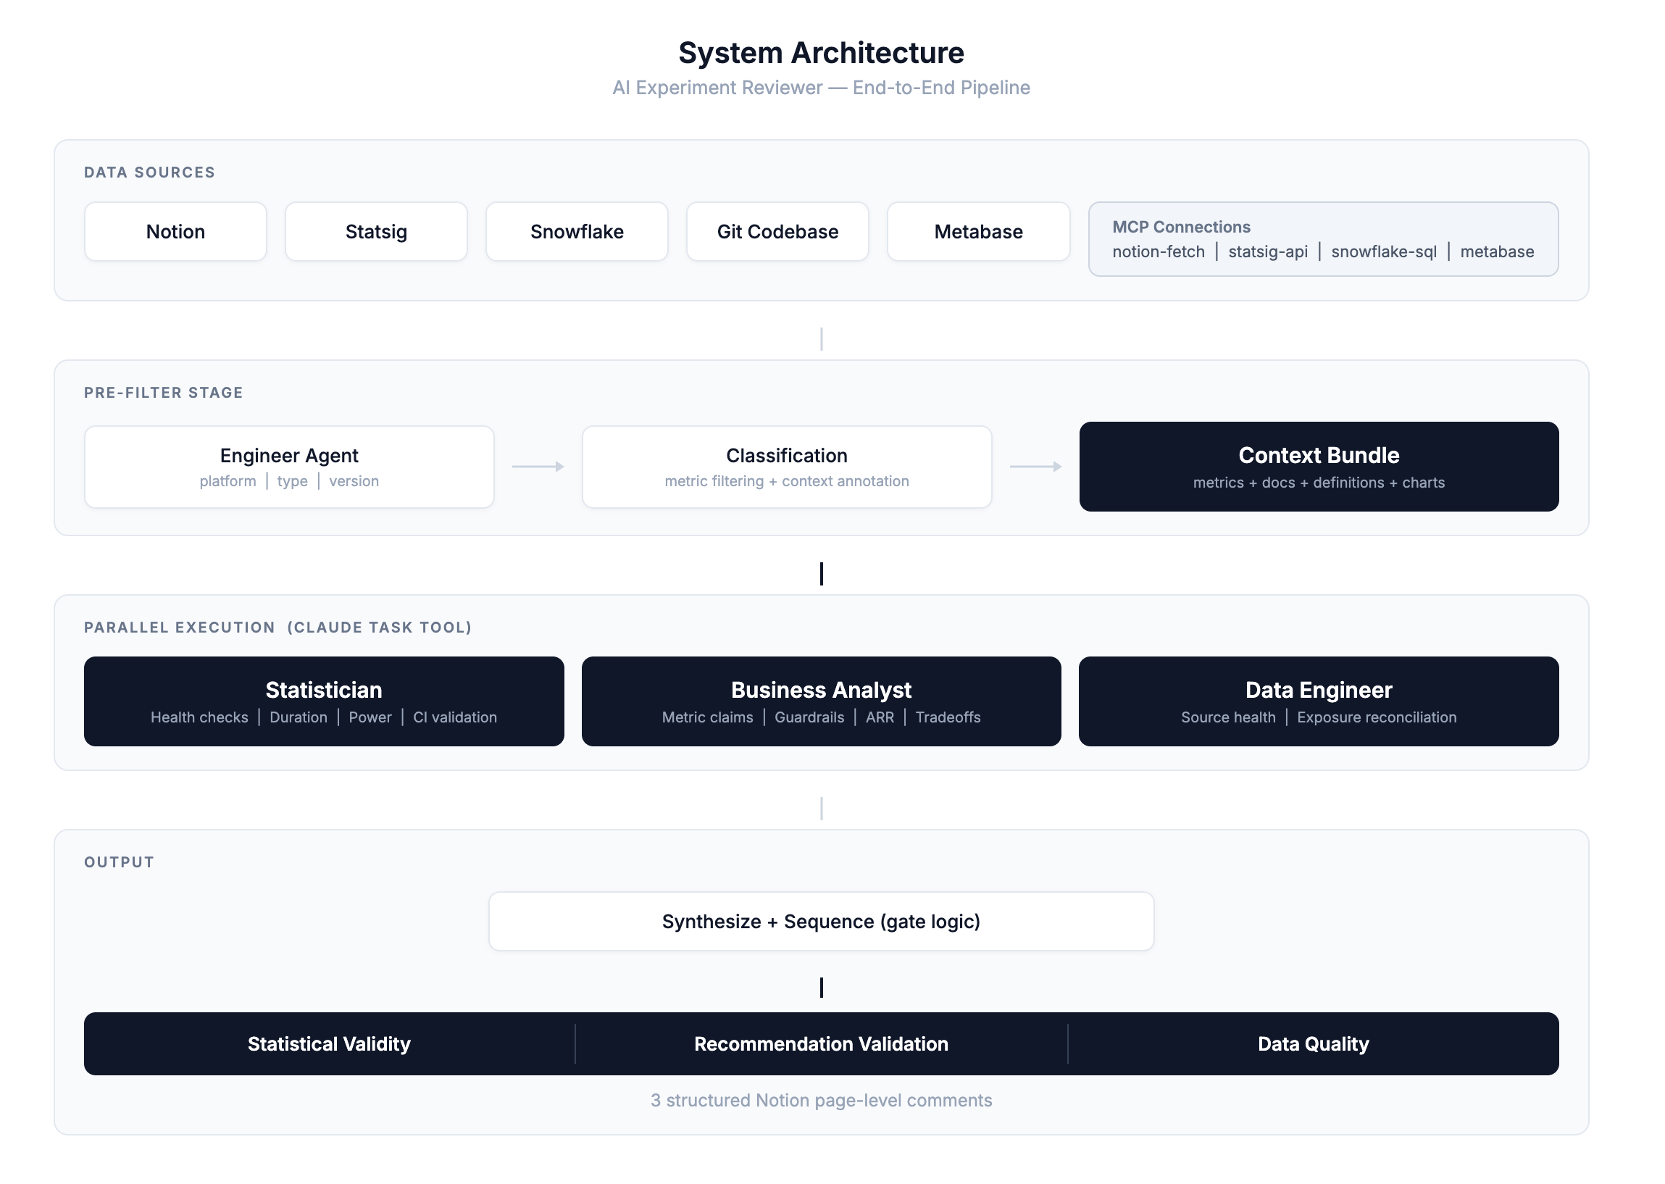Click Synthesize + Sequence gate logic box

click(x=822, y=921)
